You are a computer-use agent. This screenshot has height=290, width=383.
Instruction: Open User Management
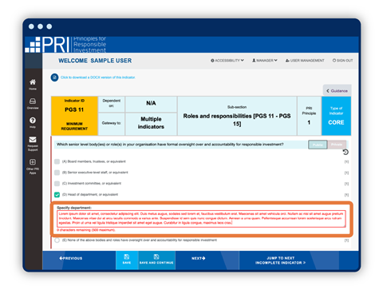305,61
